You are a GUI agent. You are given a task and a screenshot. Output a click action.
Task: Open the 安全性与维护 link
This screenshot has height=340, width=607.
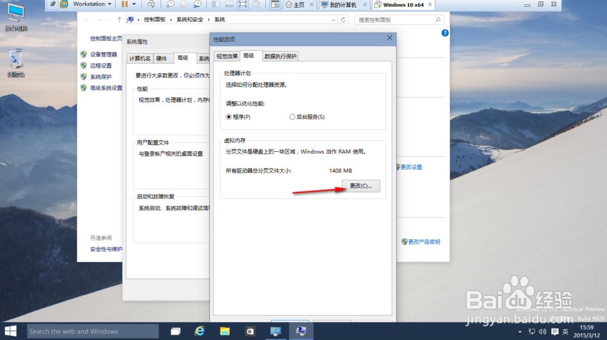[106, 250]
